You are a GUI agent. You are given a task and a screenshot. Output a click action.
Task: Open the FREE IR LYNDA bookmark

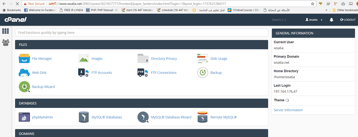click(71, 10)
